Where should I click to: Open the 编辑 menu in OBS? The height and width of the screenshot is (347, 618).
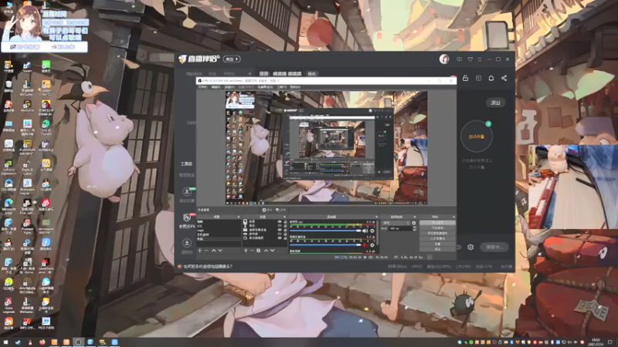point(216,87)
